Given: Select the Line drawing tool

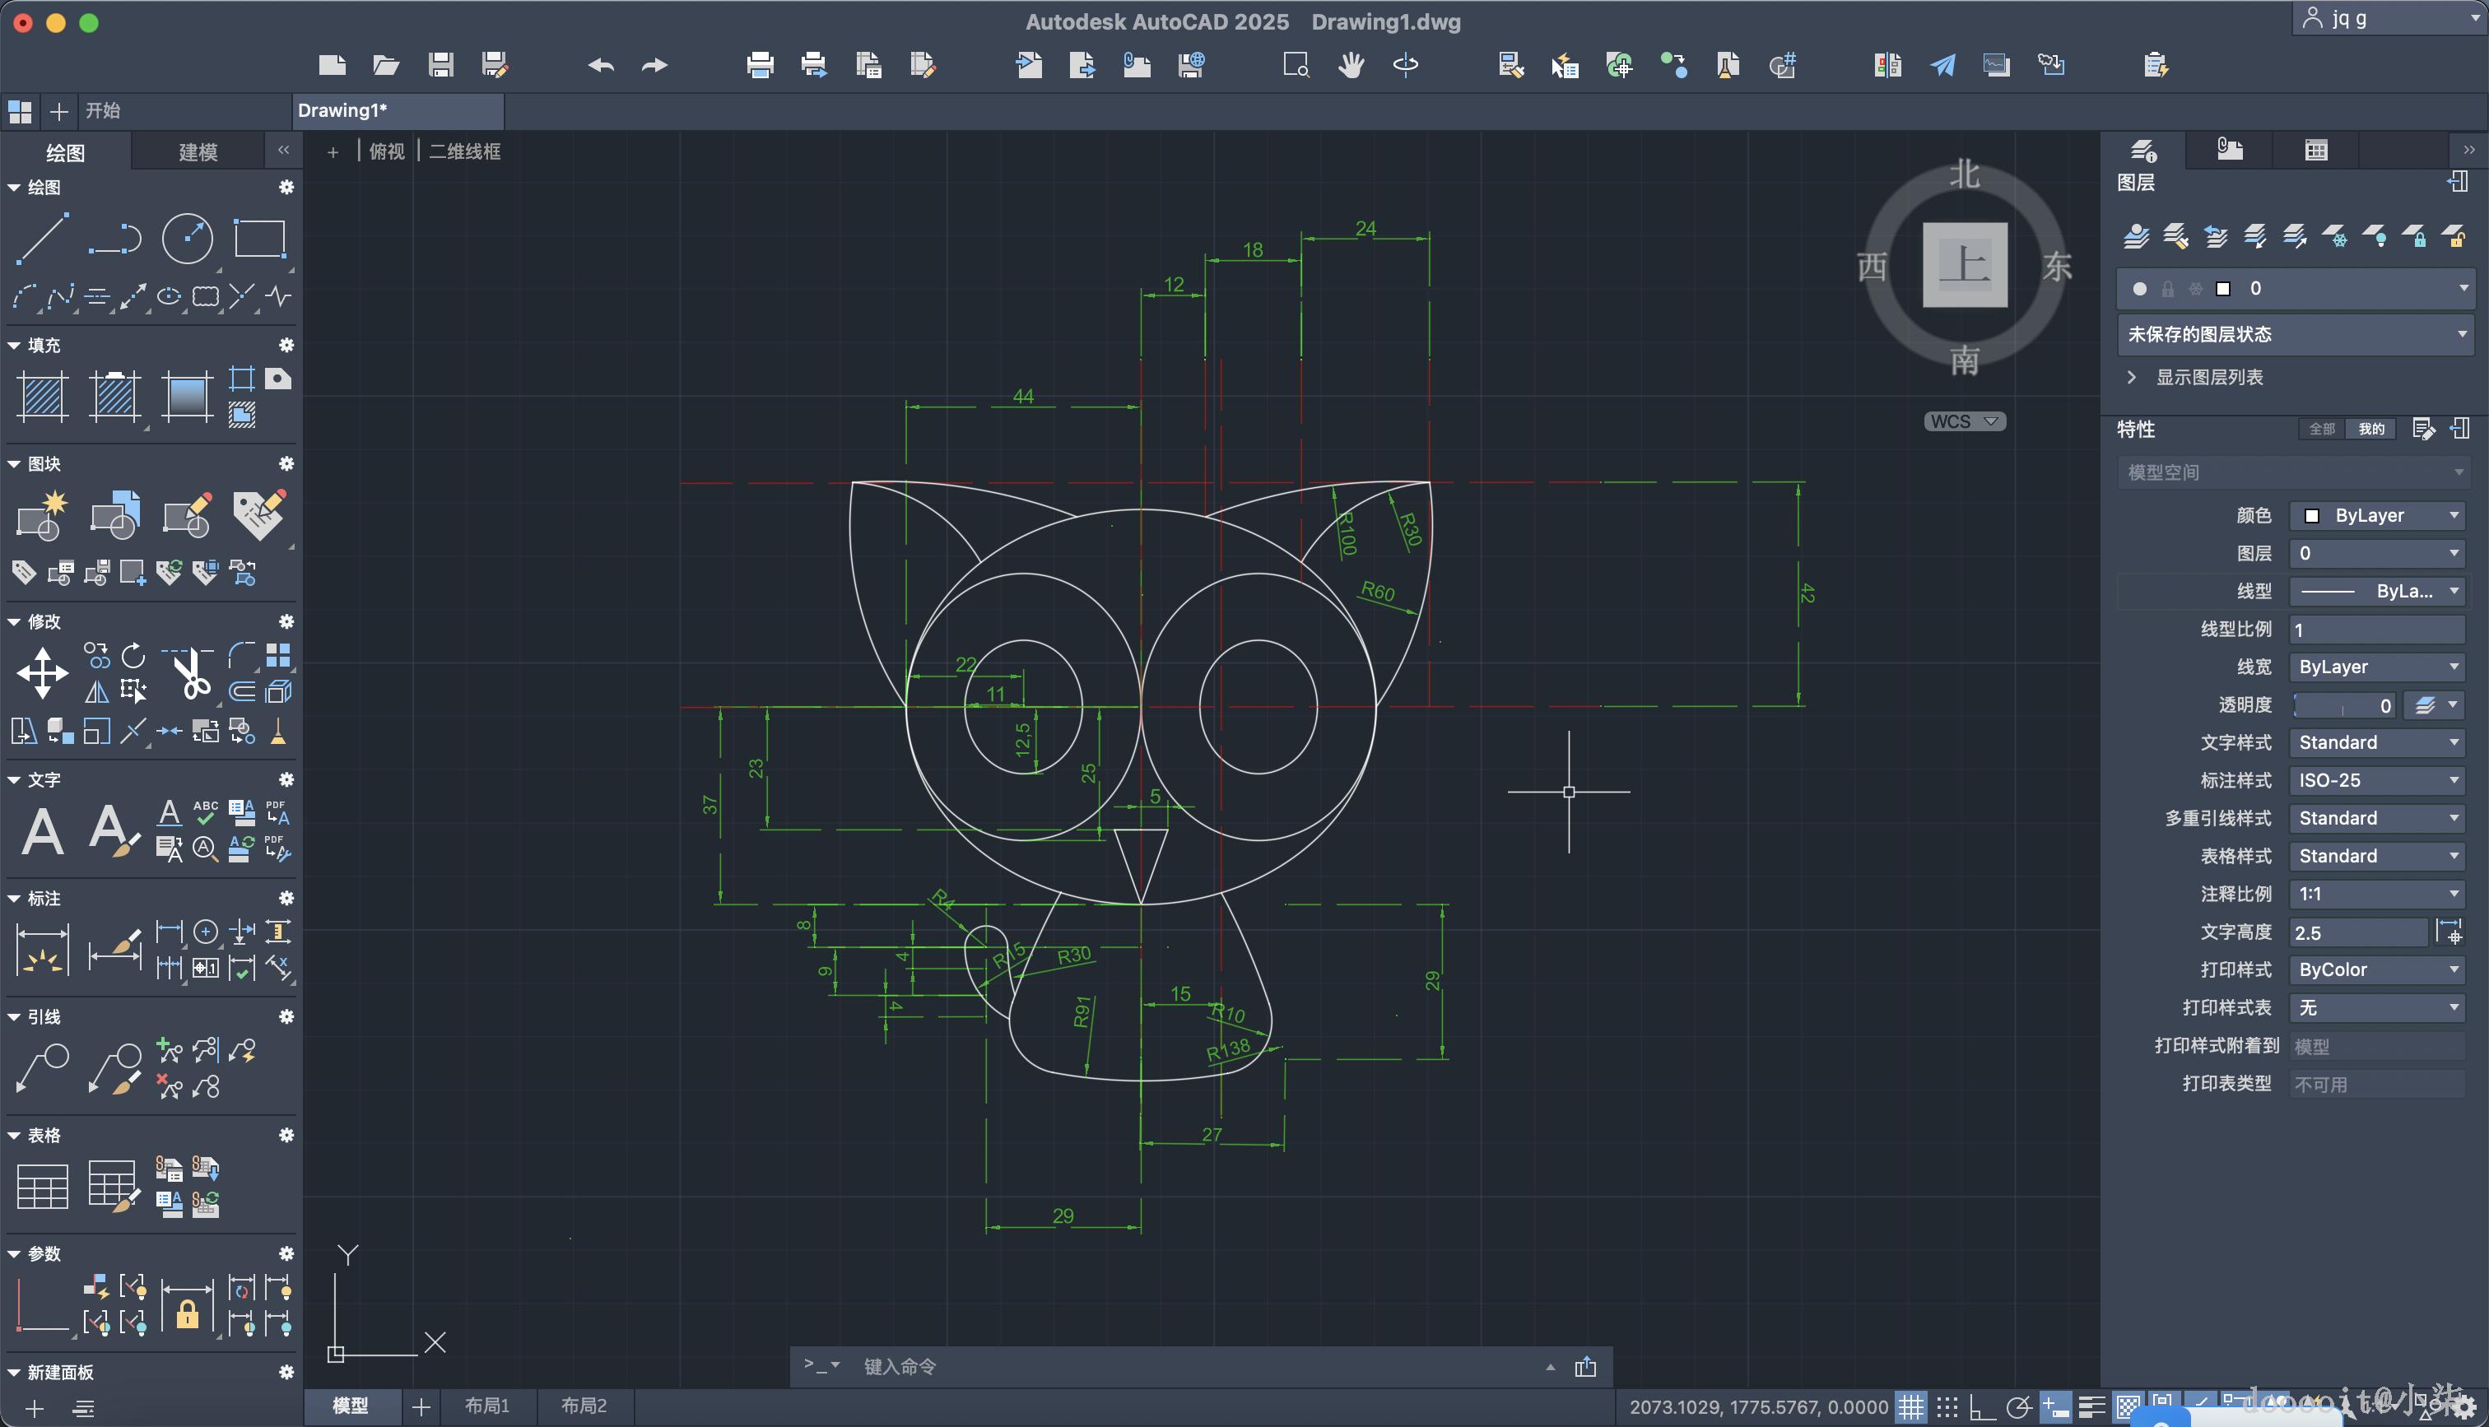Looking at the screenshot, I should click(43, 238).
